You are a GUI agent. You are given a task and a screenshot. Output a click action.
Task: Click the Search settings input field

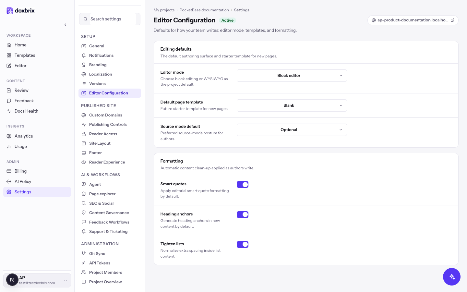[x=110, y=19]
